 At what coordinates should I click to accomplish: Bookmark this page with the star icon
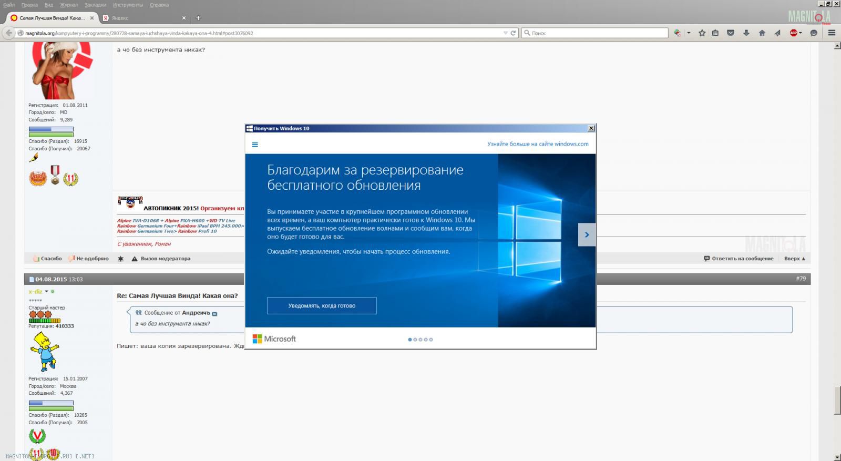(702, 33)
